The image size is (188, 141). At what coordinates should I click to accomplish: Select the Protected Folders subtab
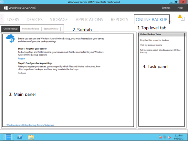(x=31, y=29)
